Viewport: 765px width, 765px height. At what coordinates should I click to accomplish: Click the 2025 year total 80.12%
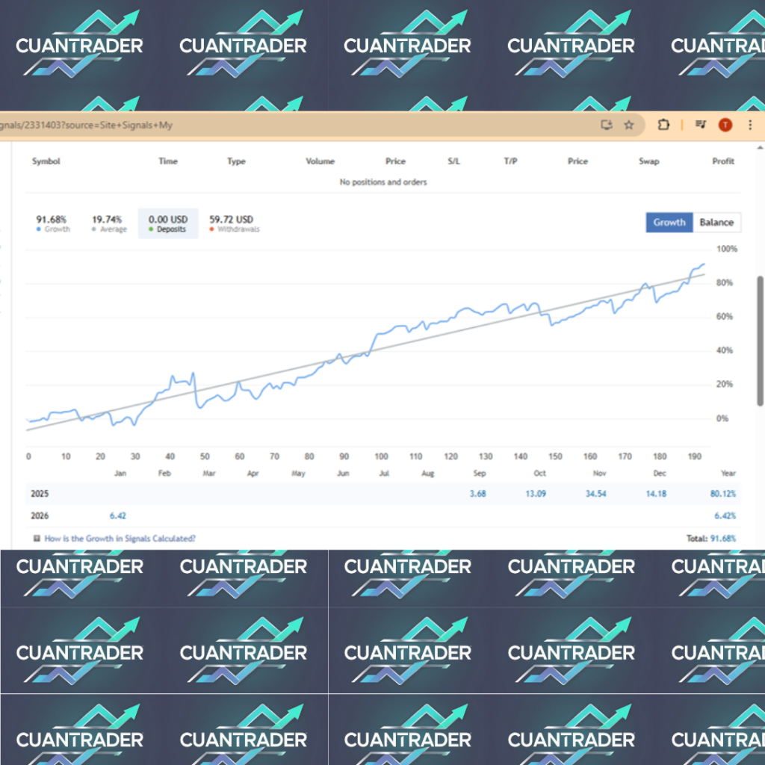tap(722, 494)
